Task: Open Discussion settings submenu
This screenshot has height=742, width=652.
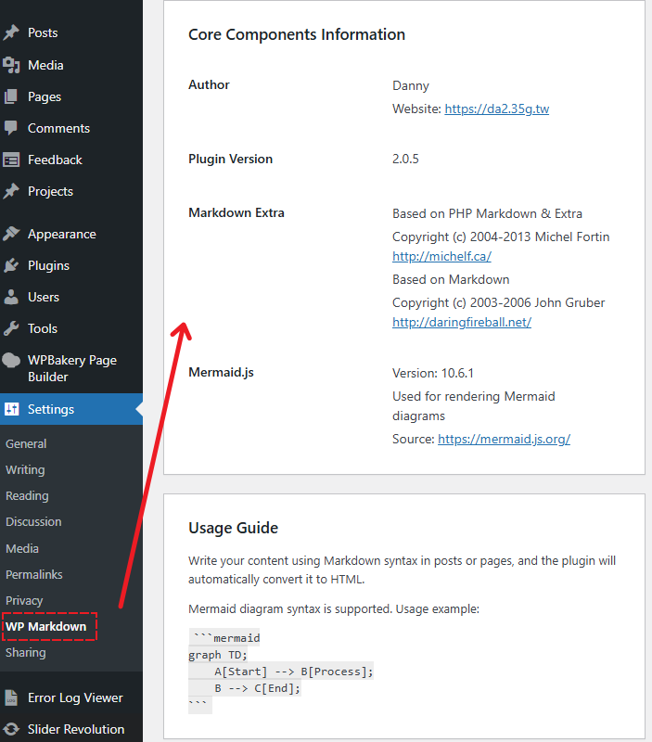Action: [x=33, y=522]
